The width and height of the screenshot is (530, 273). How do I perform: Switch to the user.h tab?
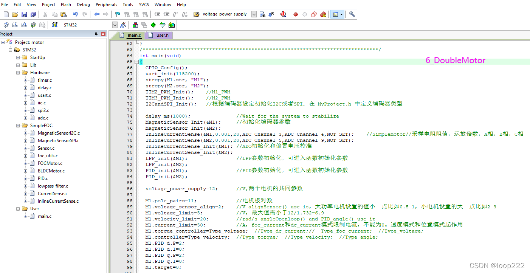point(159,35)
